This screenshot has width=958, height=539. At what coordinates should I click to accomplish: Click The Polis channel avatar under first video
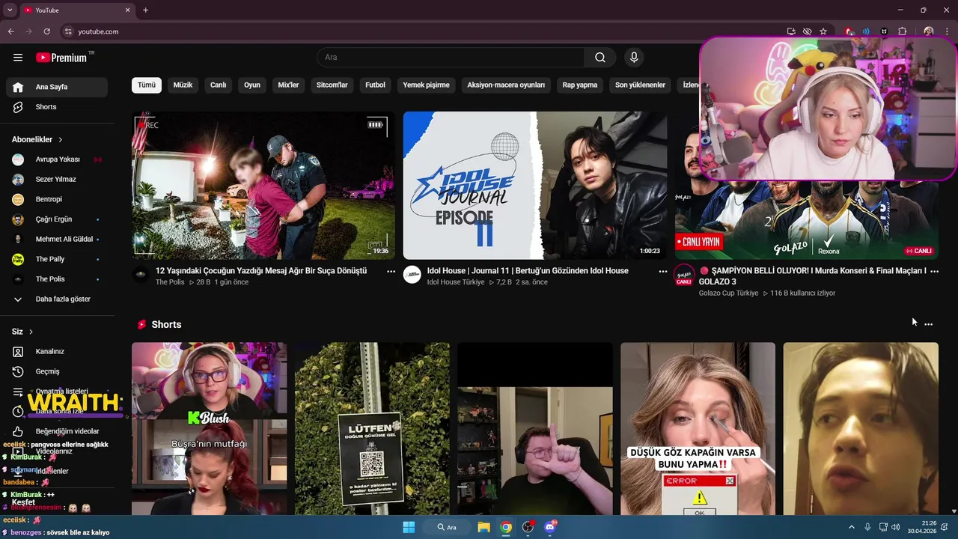[141, 275]
